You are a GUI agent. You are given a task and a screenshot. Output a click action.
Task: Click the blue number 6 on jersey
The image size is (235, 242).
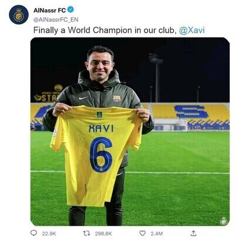pyautogui.click(x=101, y=154)
